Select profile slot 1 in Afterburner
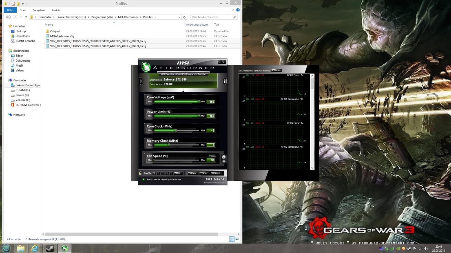The image size is (451, 253). point(154,173)
